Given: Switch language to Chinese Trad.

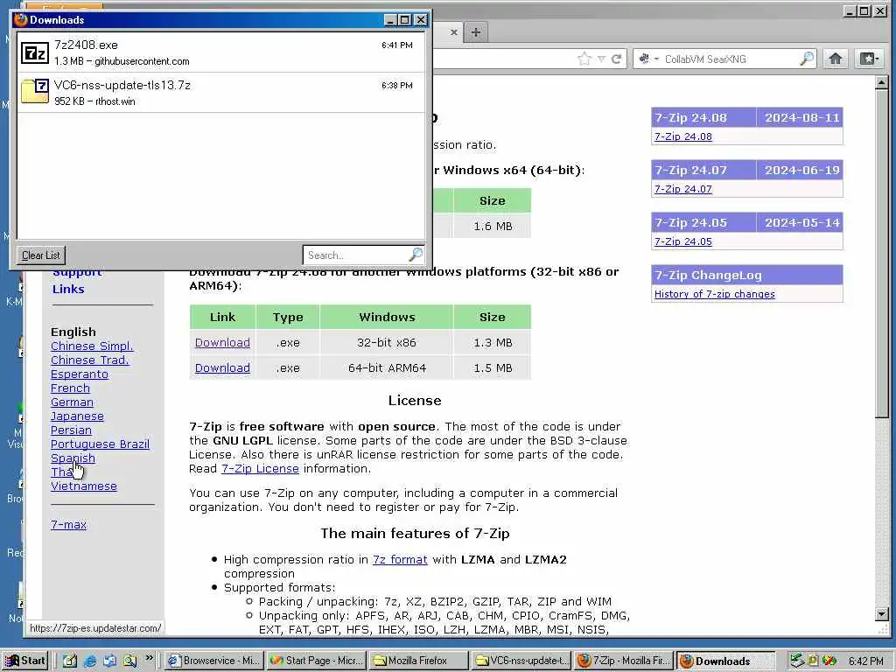Looking at the screenshot, I should (x=90, y=360).
